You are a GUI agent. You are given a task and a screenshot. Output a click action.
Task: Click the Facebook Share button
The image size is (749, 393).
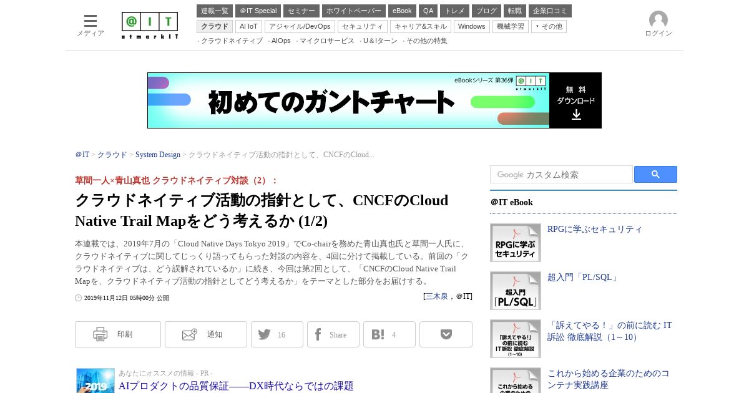[x=333, y=334]
